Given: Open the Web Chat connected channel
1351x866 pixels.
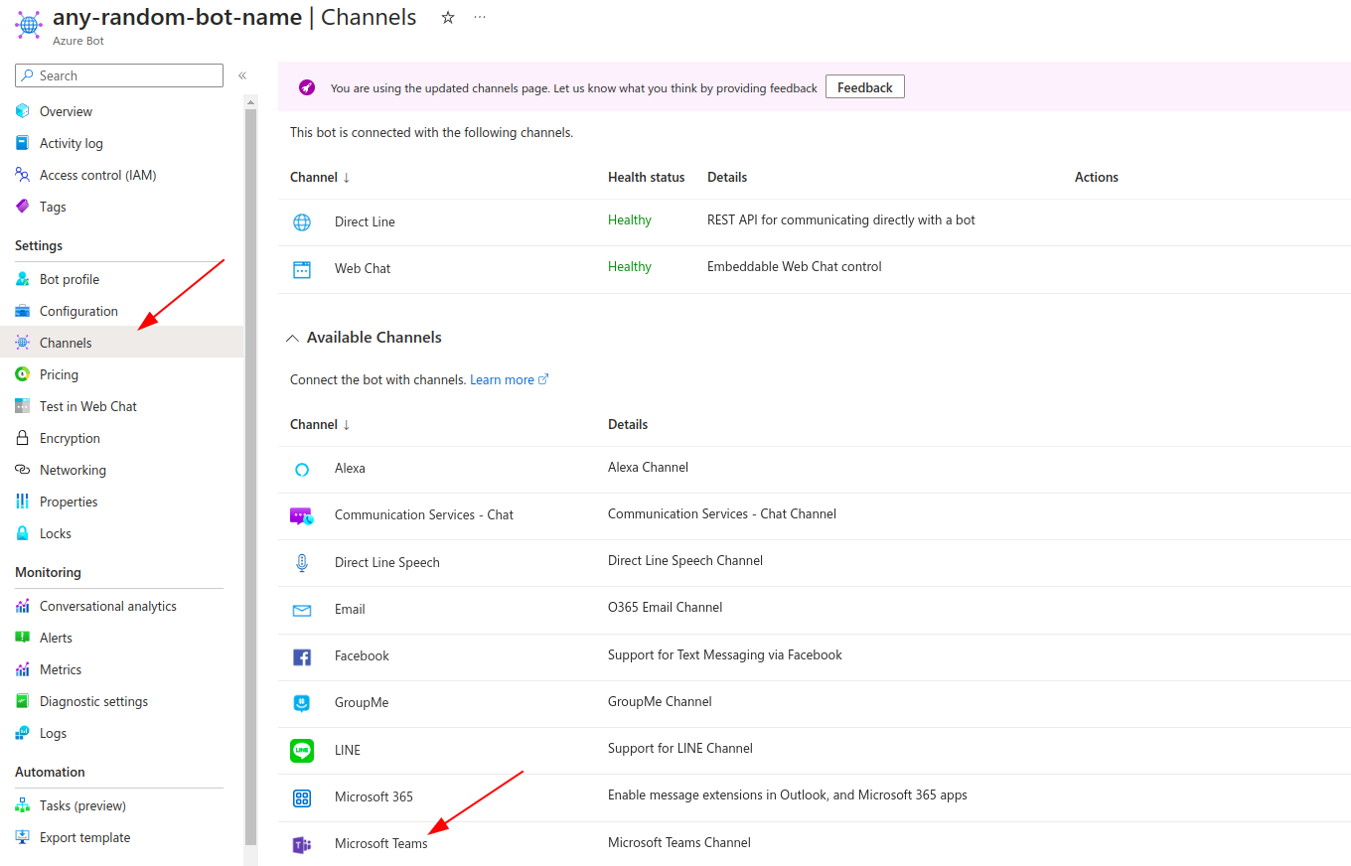Looking at the screenshot, I should 363,268.
